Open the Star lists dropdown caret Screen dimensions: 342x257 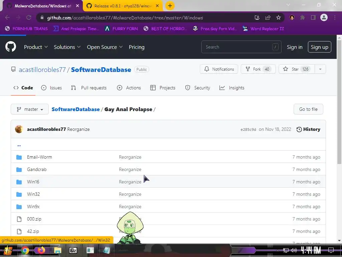[320, 69]
